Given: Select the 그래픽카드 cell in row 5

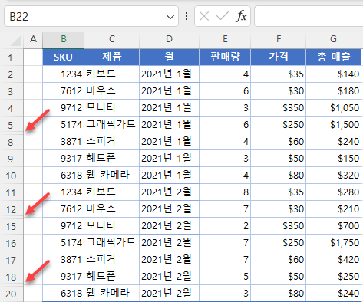Looking at the screenshot, I should pos(112,125).
